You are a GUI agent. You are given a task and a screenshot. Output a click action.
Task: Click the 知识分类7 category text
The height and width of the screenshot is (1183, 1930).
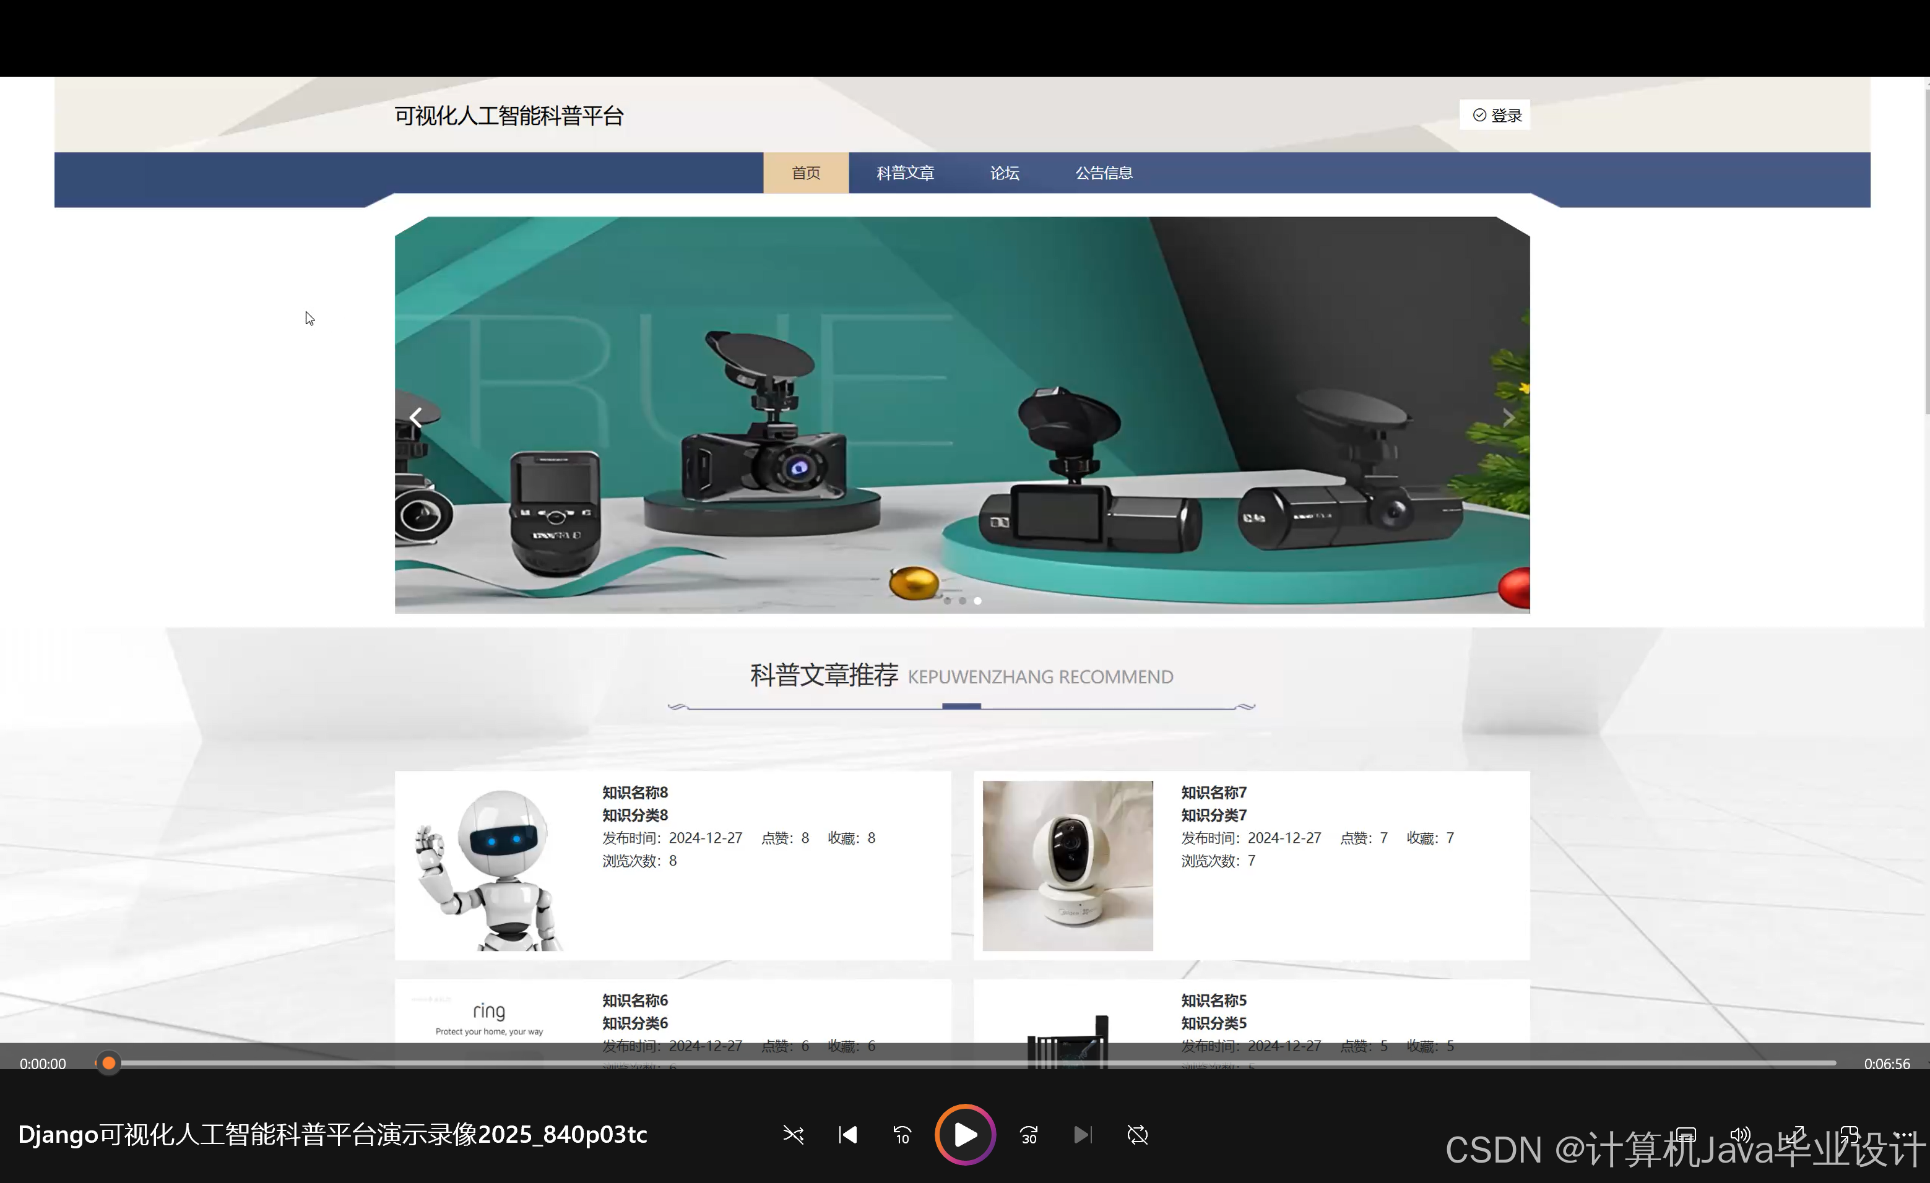click(1213, 815)
